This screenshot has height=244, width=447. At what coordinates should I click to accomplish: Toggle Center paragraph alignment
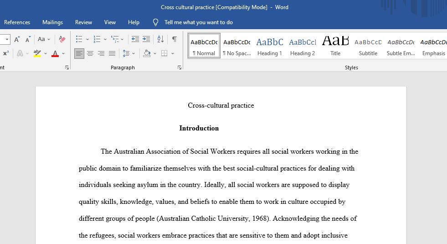(90, 53)
